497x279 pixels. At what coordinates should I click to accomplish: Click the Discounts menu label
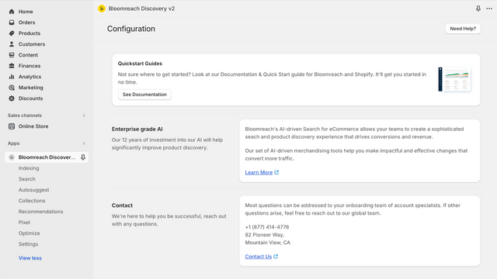click(30, 98)
